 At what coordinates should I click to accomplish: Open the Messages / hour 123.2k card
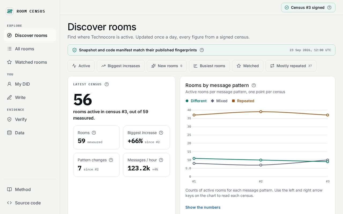coord(146,165)
